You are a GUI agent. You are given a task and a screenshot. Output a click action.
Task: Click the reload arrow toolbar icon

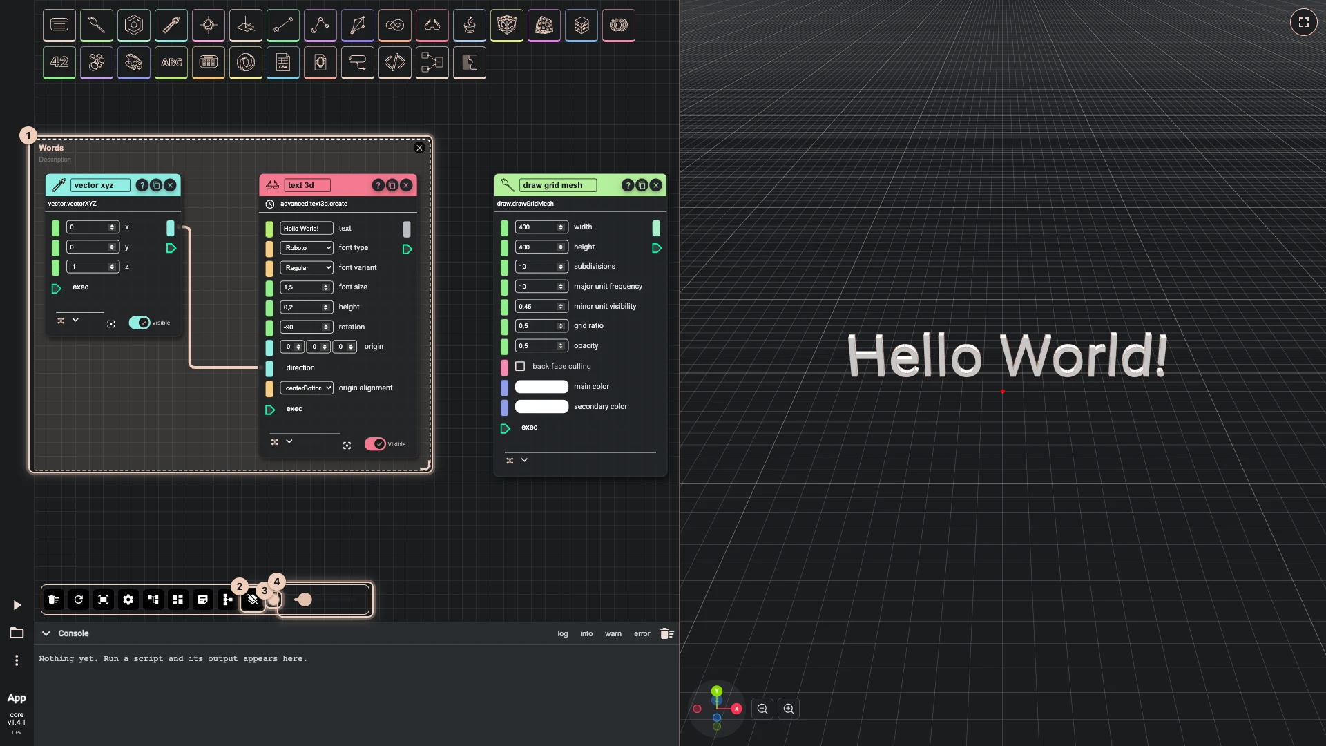click(79, 600)
